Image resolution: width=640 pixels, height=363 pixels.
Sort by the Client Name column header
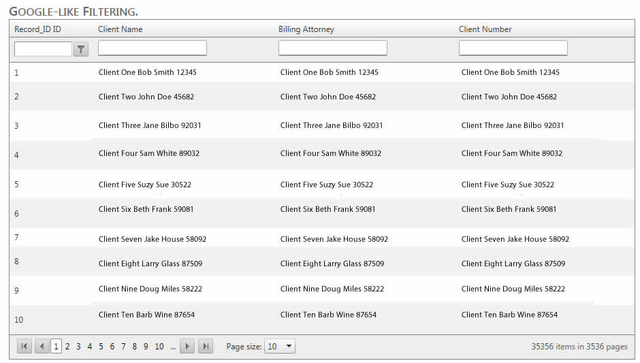coord(121,29)
